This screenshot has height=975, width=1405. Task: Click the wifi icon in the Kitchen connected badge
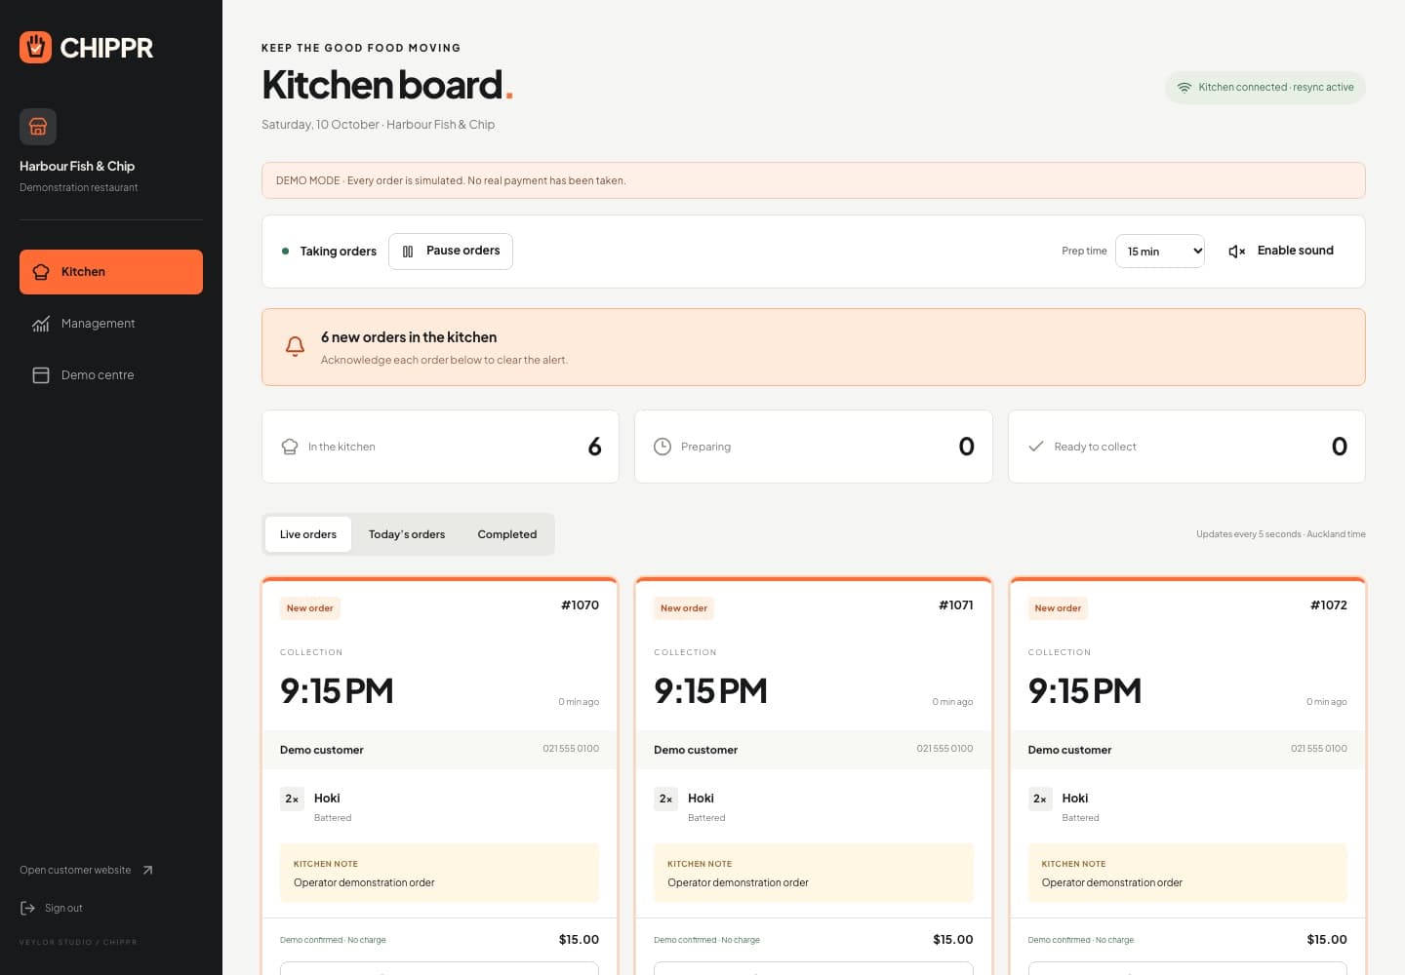pos(1184,88)
